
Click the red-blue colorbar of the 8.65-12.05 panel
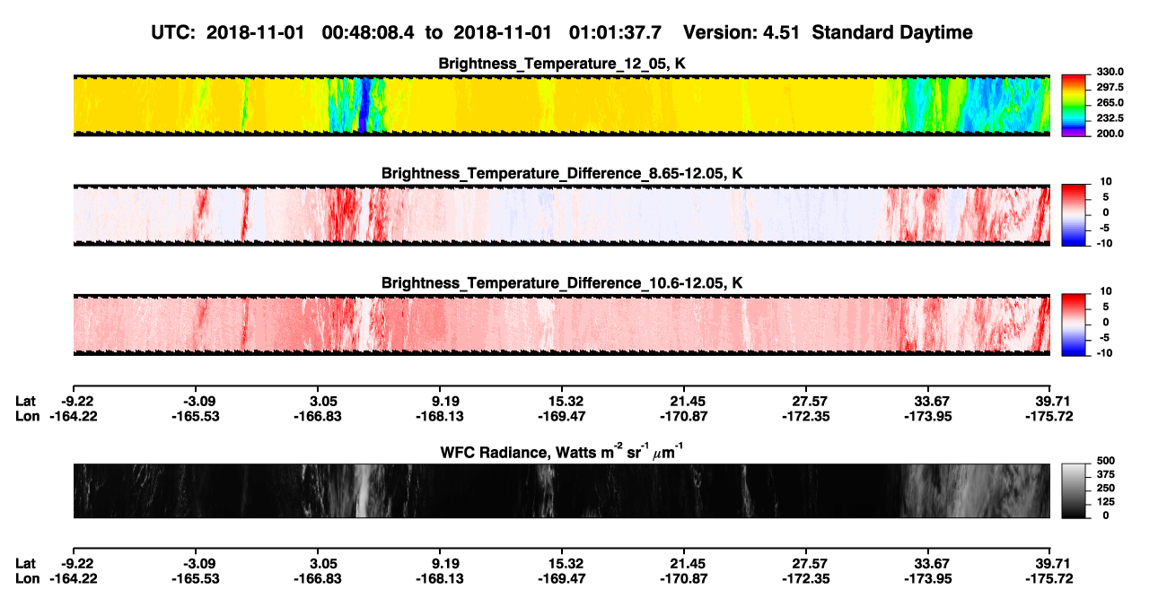pyautogui.click(x=1074, y=214)
